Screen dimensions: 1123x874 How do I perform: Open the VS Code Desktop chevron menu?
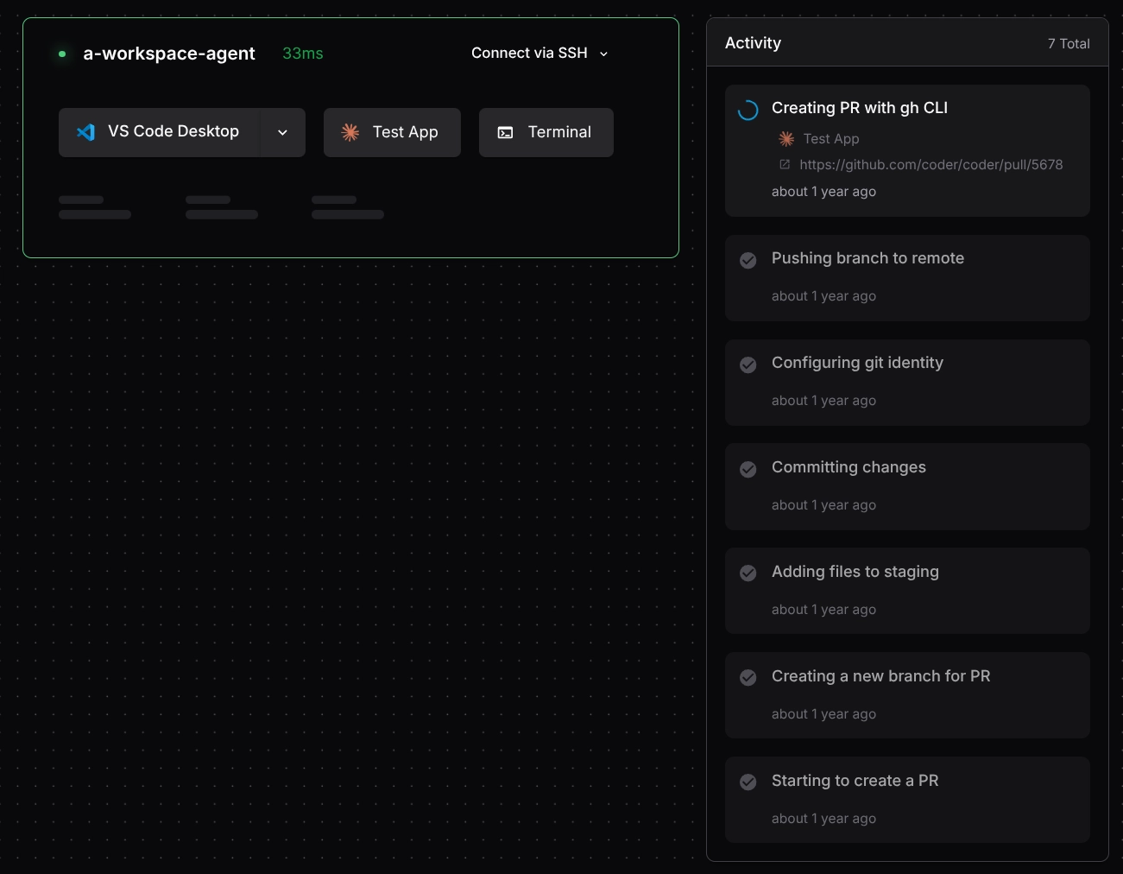(x=282, y=132)
